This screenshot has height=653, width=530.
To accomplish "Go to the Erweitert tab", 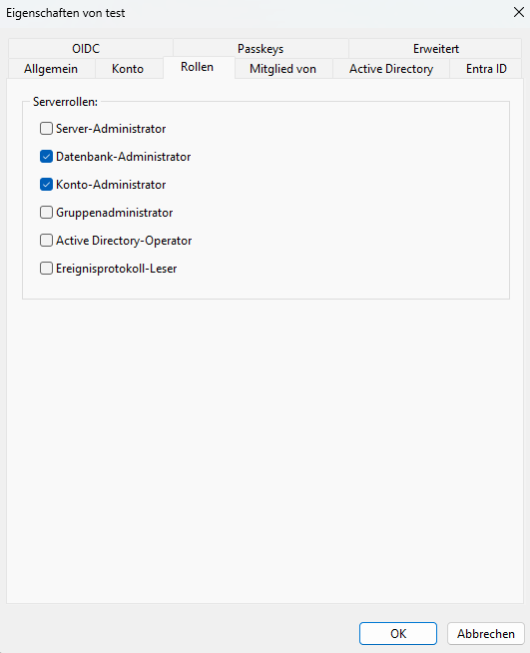I will [435, 49].
